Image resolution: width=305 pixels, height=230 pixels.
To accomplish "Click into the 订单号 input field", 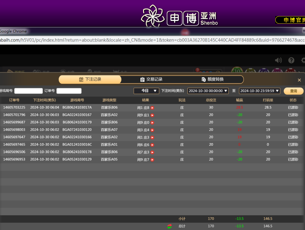I will tap(69, 91).
